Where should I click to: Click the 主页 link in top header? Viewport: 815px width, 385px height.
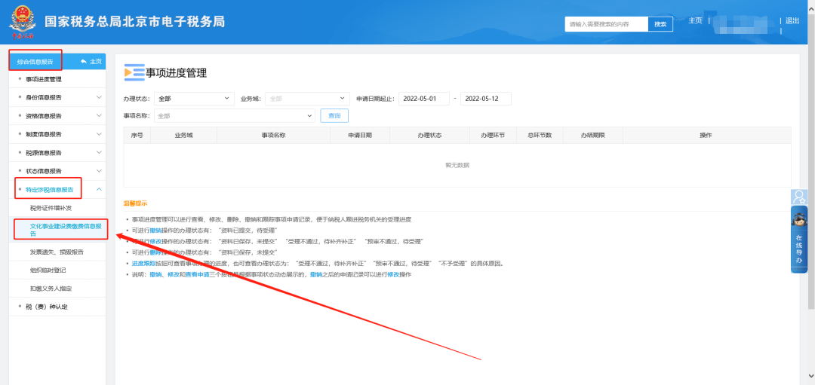click(x=695, y=20)
